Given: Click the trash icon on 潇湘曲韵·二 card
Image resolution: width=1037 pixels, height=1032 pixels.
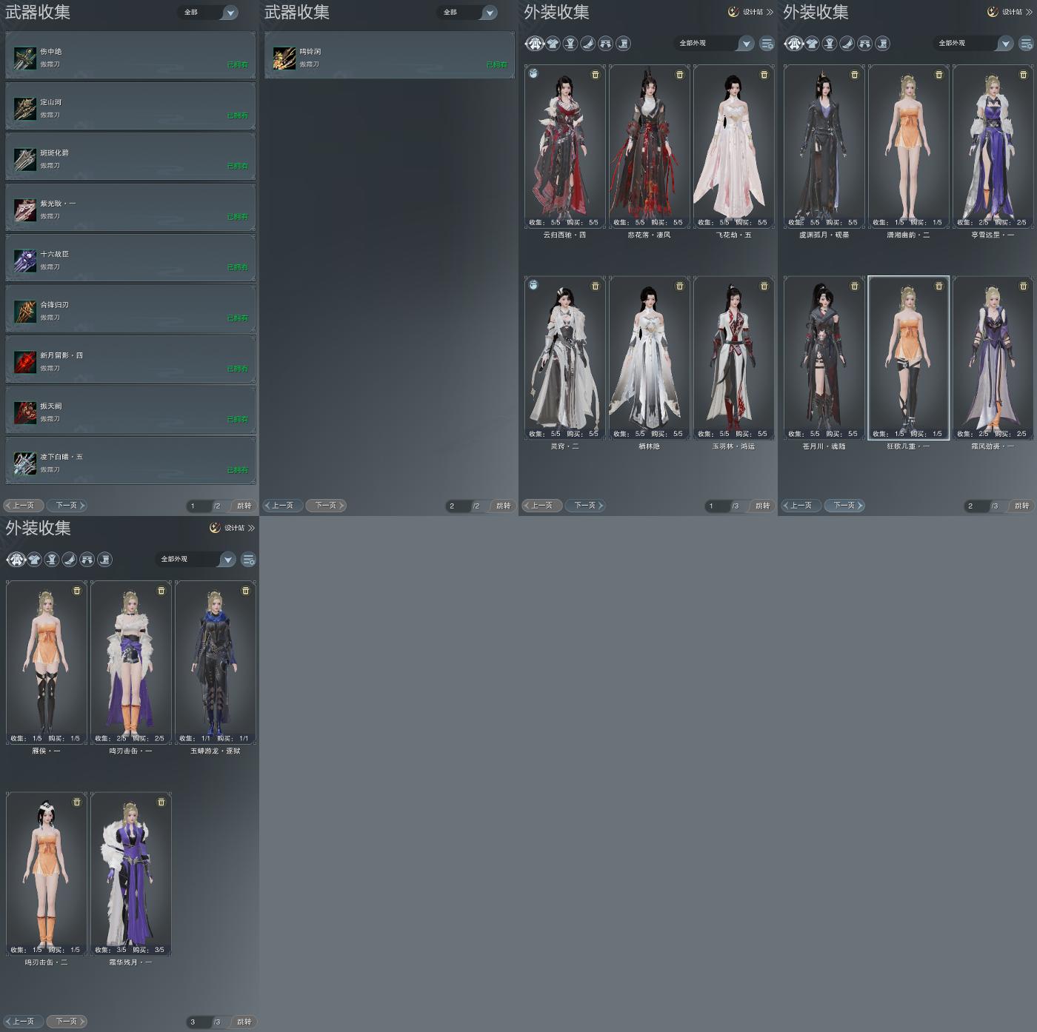Looking at the screenshot, I should (939, 75).
